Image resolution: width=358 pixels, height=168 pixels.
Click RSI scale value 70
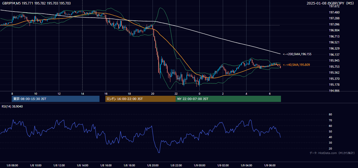(330, 120)
